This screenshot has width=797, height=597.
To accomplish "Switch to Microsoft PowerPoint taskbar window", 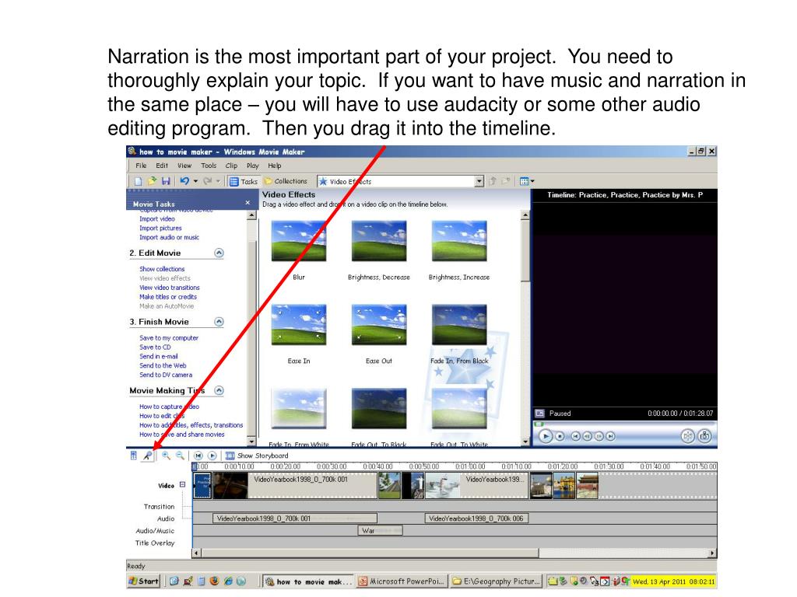I will coord(402,581).
